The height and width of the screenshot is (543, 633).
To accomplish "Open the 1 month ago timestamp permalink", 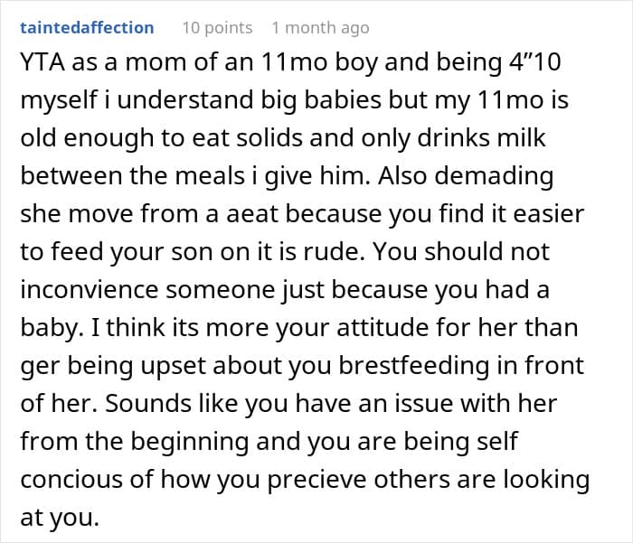I will coord(320,28).
